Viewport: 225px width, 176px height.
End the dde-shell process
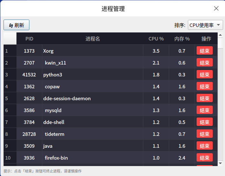[204, 122]
